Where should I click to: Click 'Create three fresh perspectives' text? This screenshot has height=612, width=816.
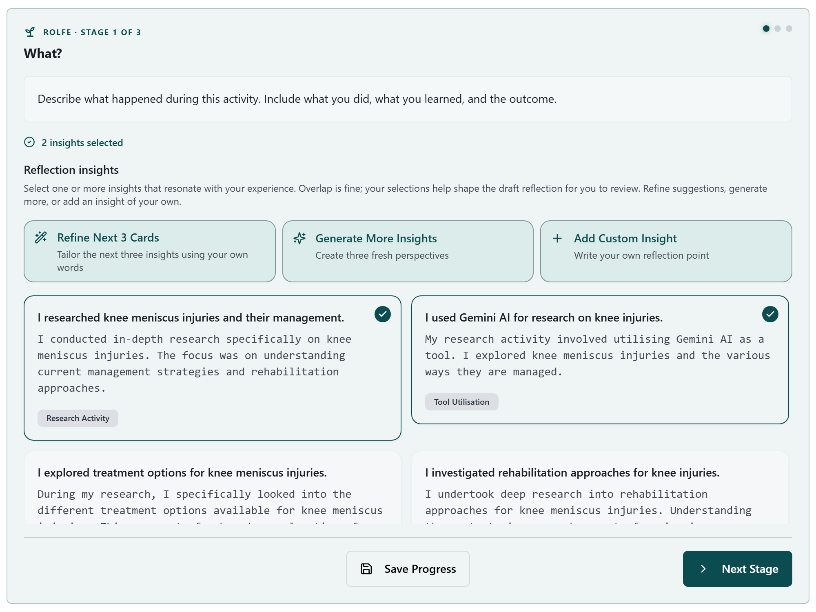point(382,255)
